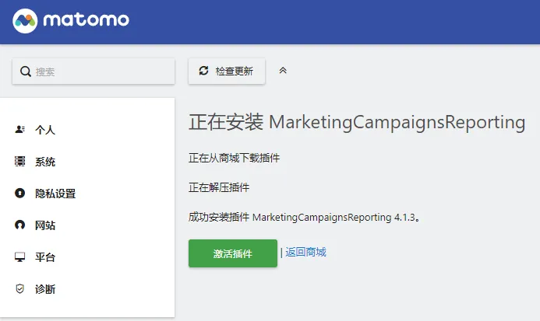Select the 网站 menu section

(x=45, y=225)
